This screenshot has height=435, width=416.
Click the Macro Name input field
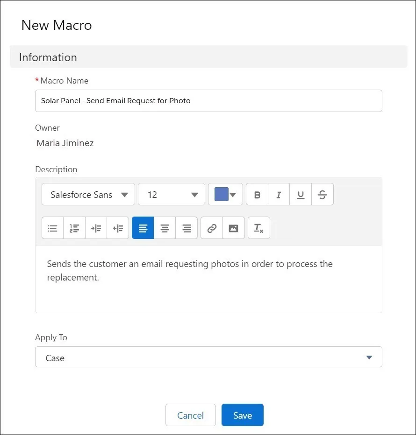(208, 101)
